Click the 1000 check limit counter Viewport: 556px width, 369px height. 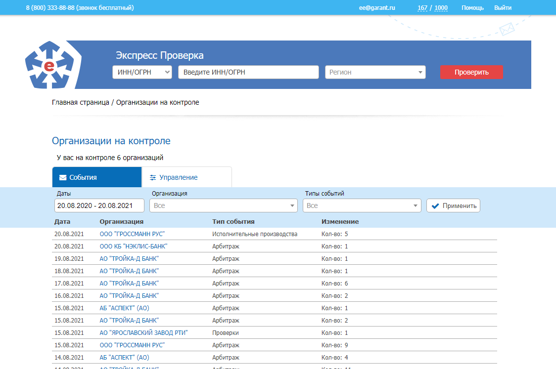441,8
